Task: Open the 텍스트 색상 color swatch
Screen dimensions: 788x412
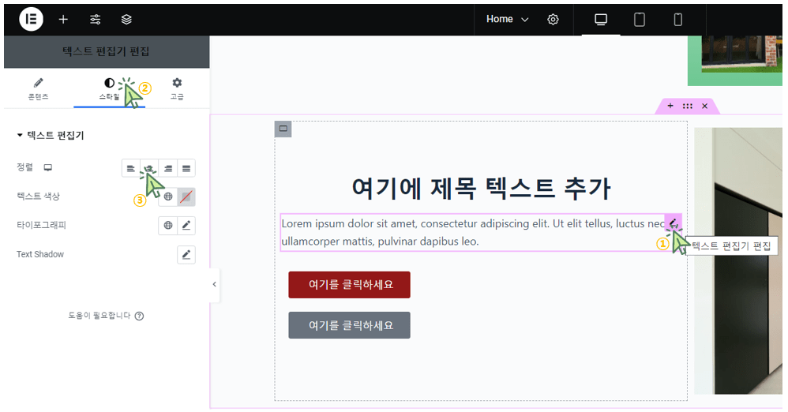Action: pos(186,197)
